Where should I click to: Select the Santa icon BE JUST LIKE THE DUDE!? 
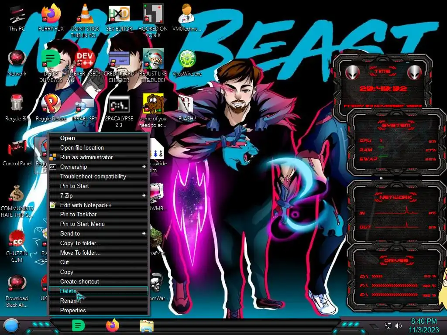tap(153, 66)
